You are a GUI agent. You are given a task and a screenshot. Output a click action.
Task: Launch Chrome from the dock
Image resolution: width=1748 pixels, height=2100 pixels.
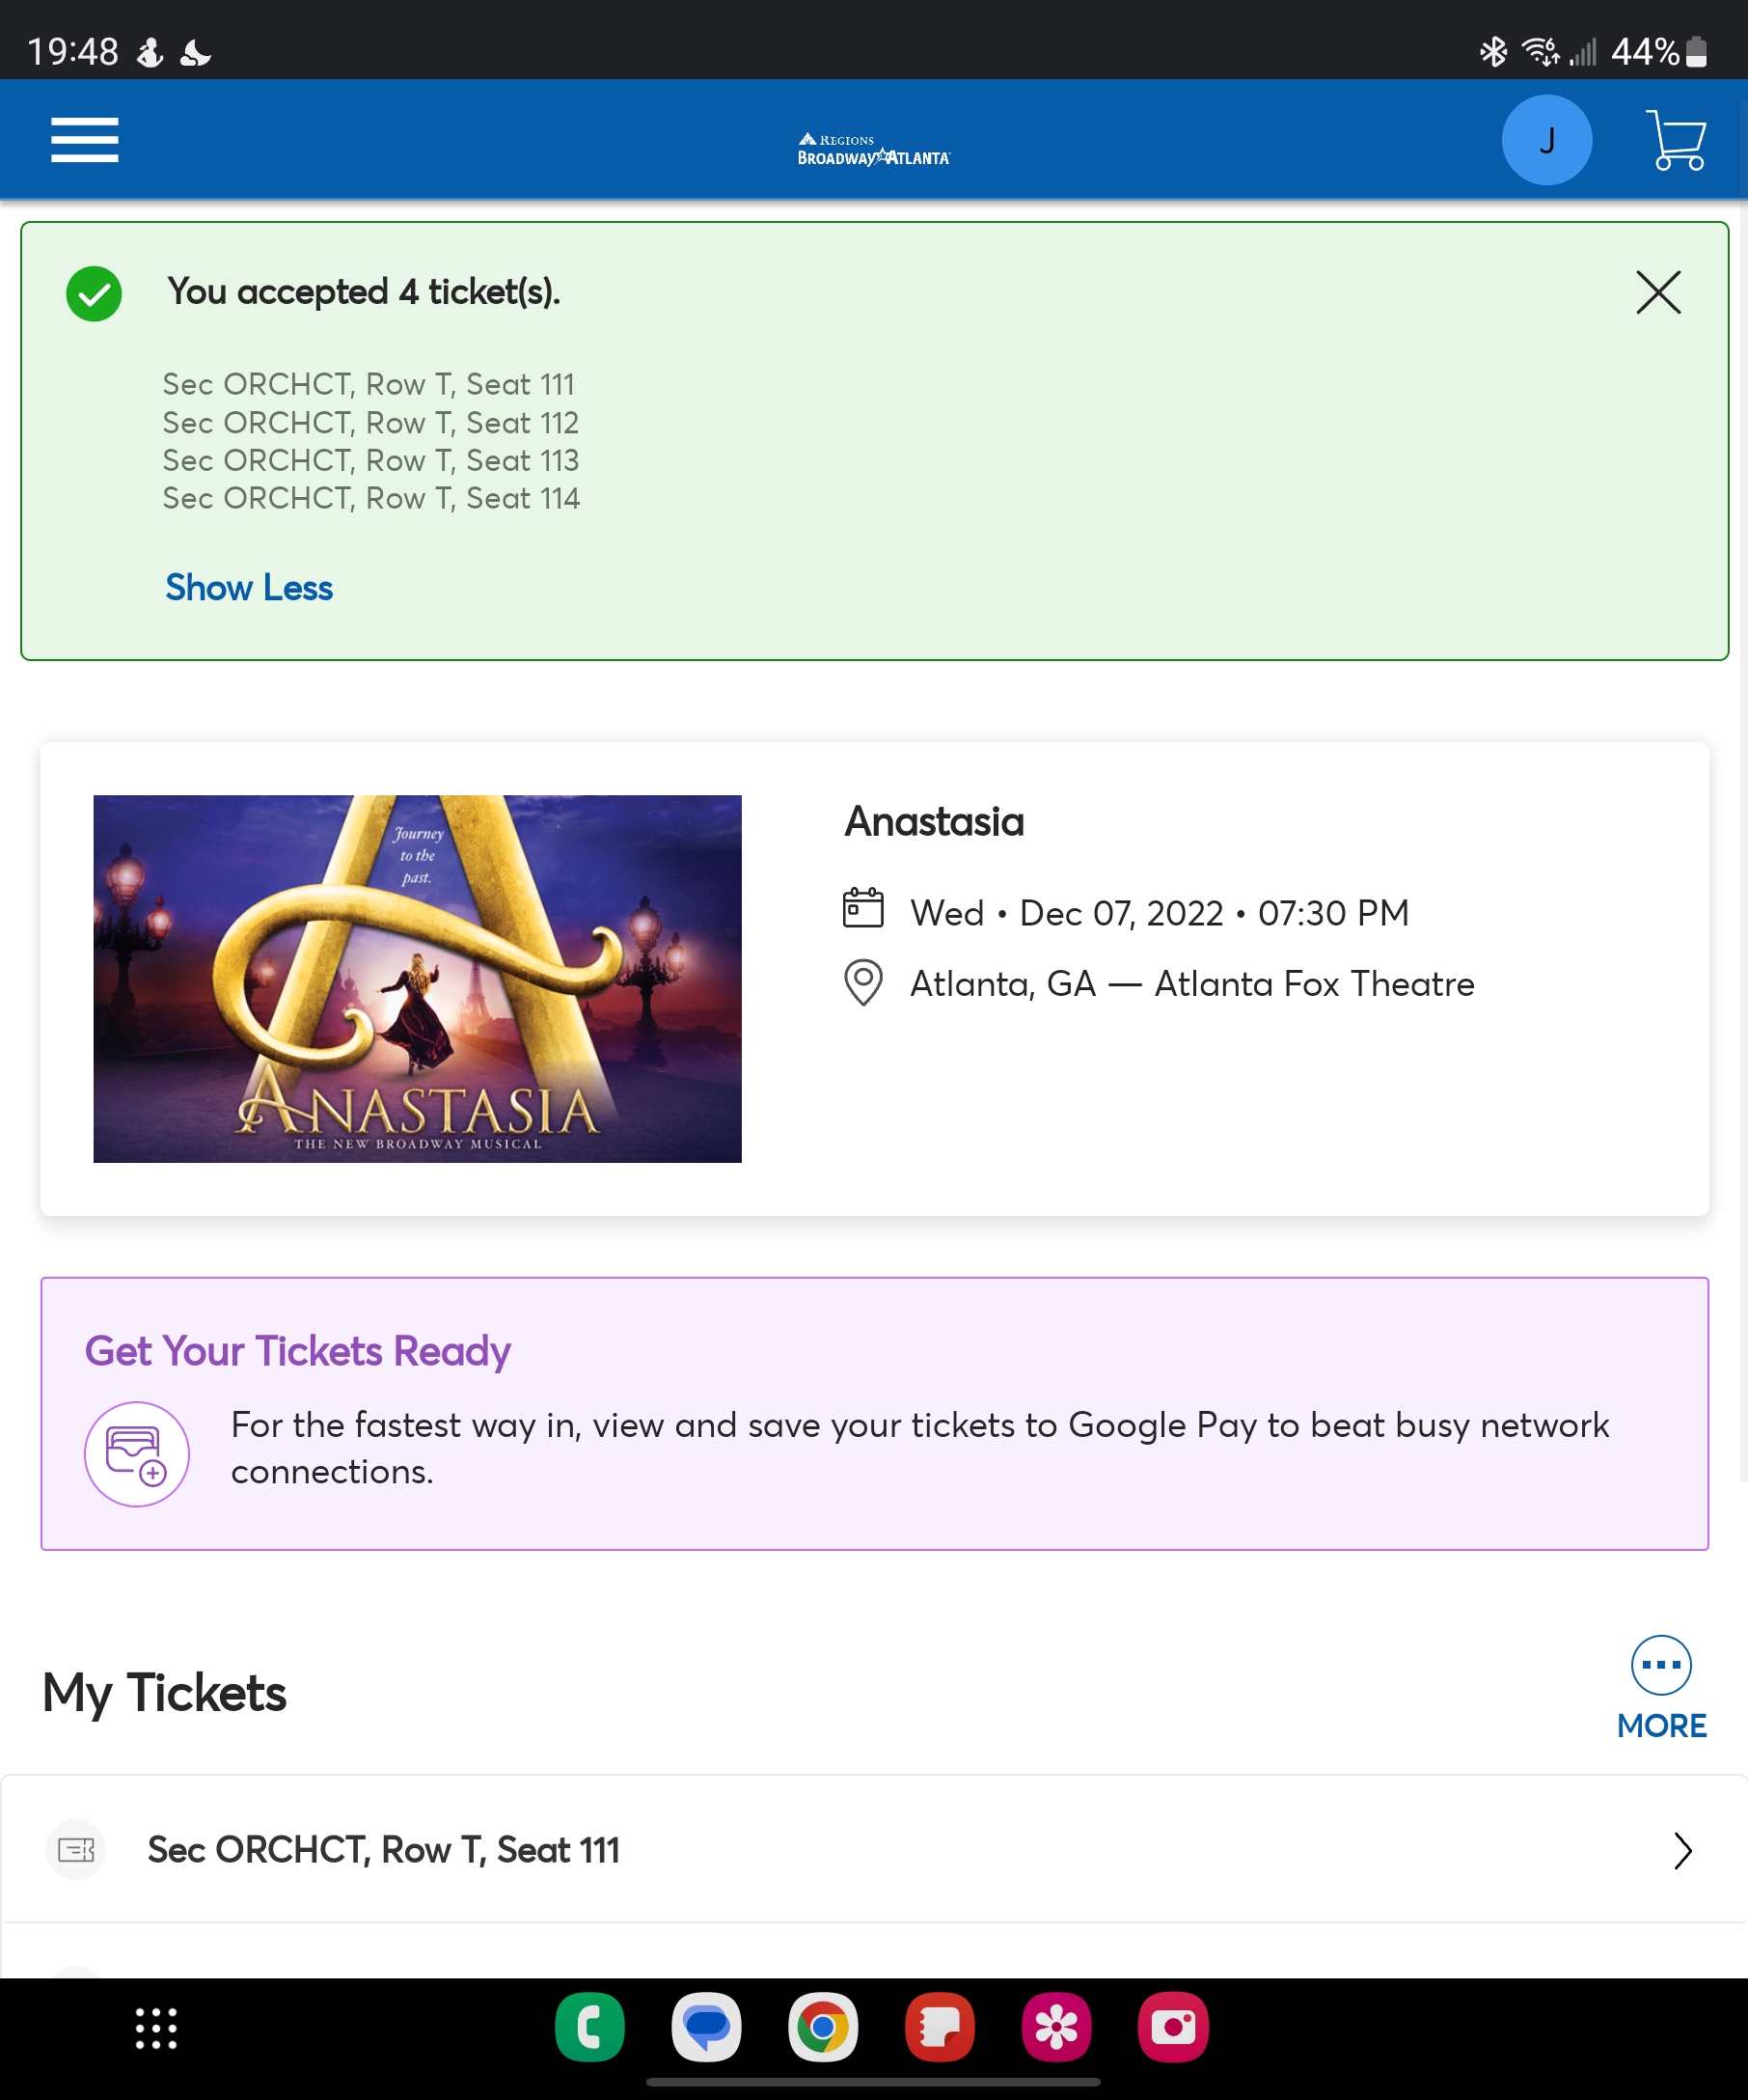(x=823, y=2027)
